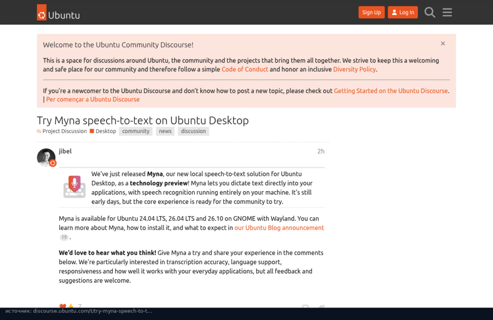Screen dimensions: 493x320
Task: Click the Myna microphone keyboard image
Action: point(75,186)
